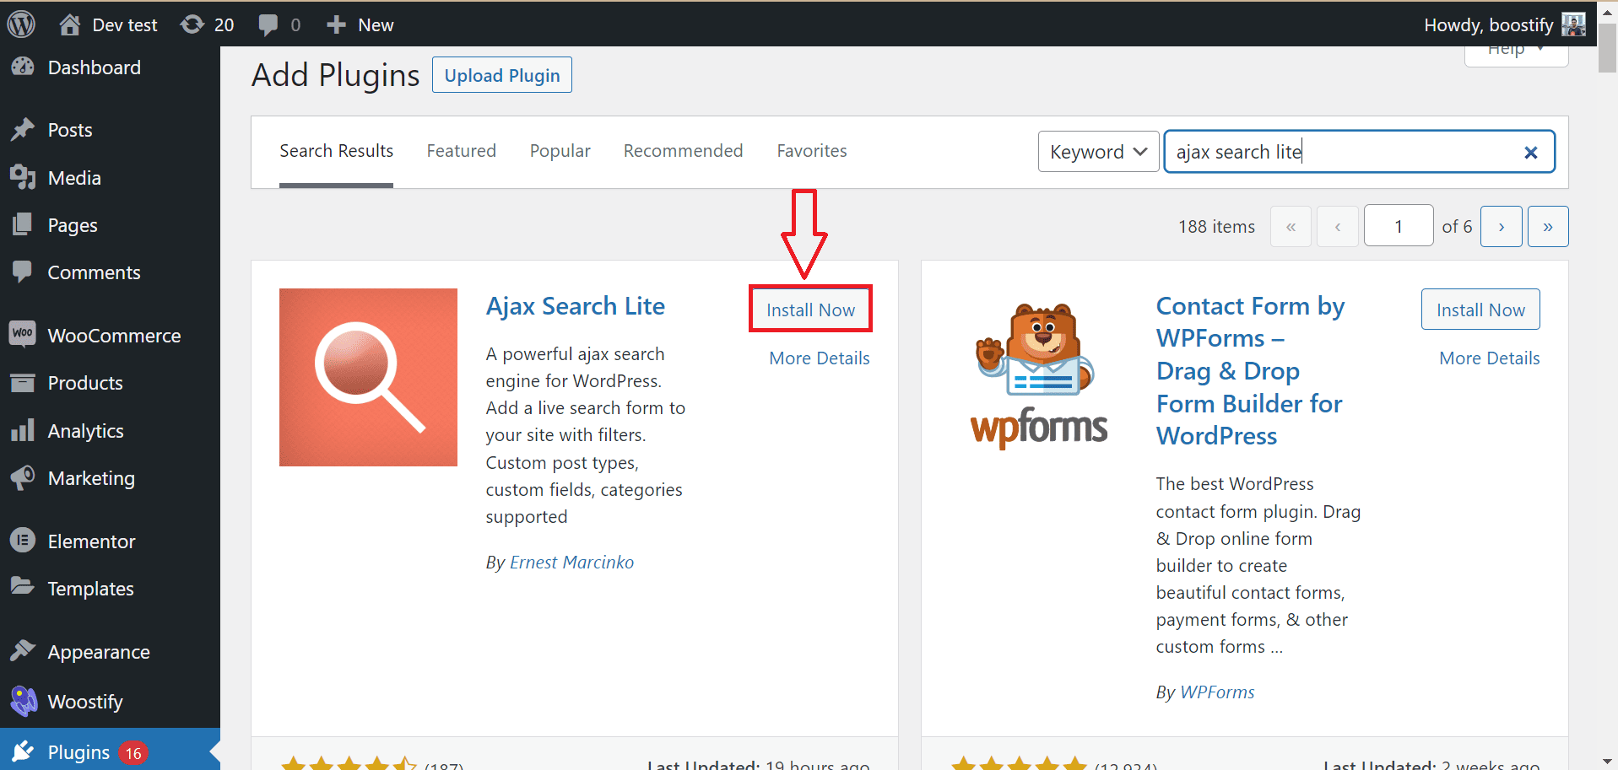Open the Dashboard menu item
This screenshot has width=1618, height=770.
[x=110, y=67]
